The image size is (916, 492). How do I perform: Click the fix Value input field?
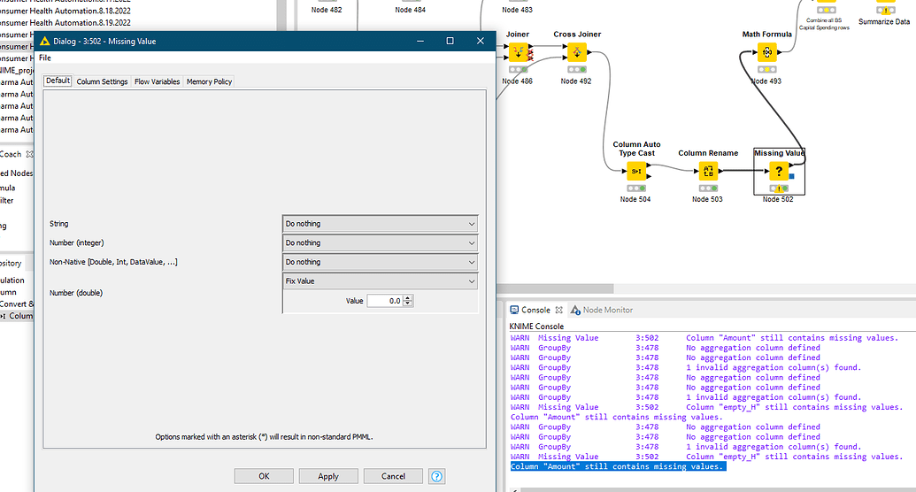tap(385, 301)
